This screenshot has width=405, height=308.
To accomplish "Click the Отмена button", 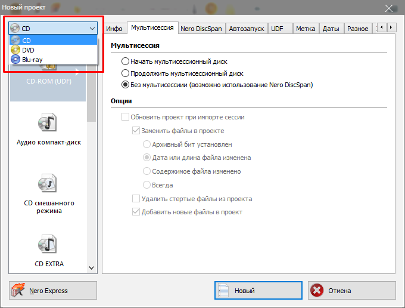I will pyautogui.click(x=352, y=291).
